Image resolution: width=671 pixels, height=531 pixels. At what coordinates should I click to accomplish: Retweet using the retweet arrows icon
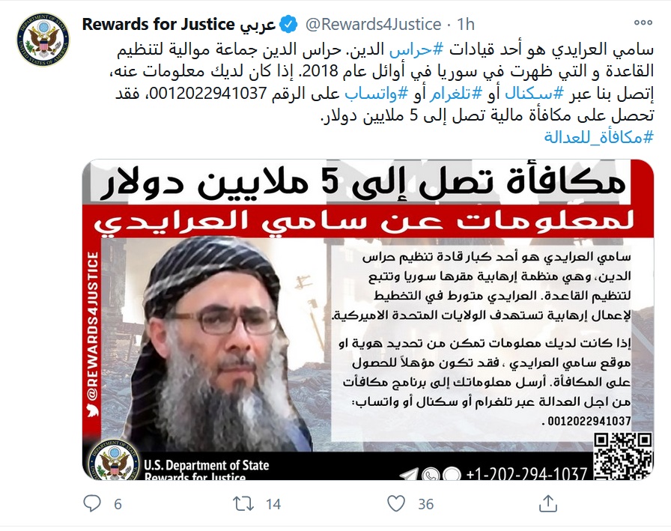pos(243,503)
